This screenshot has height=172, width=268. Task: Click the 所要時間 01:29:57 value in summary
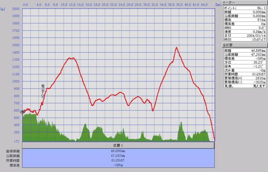coord(118,161)
